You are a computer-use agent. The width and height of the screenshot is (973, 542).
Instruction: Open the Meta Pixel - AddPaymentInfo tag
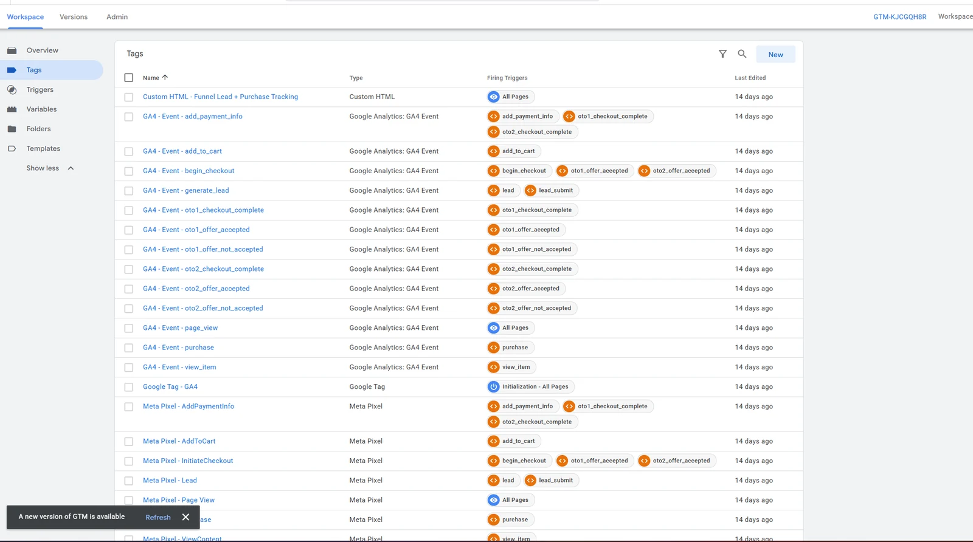point(189,406)
